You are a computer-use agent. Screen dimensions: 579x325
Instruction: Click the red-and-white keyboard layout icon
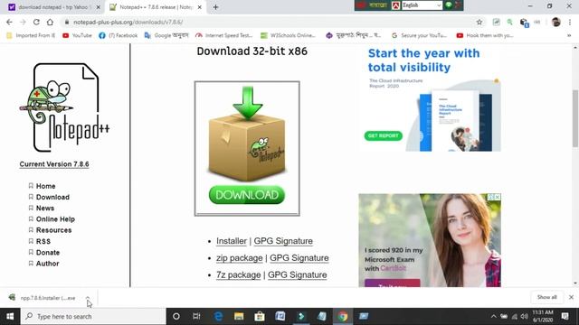(x=396, y=5)
